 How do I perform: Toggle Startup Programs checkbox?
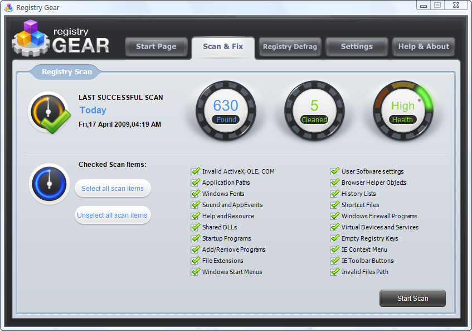[196, 238]
